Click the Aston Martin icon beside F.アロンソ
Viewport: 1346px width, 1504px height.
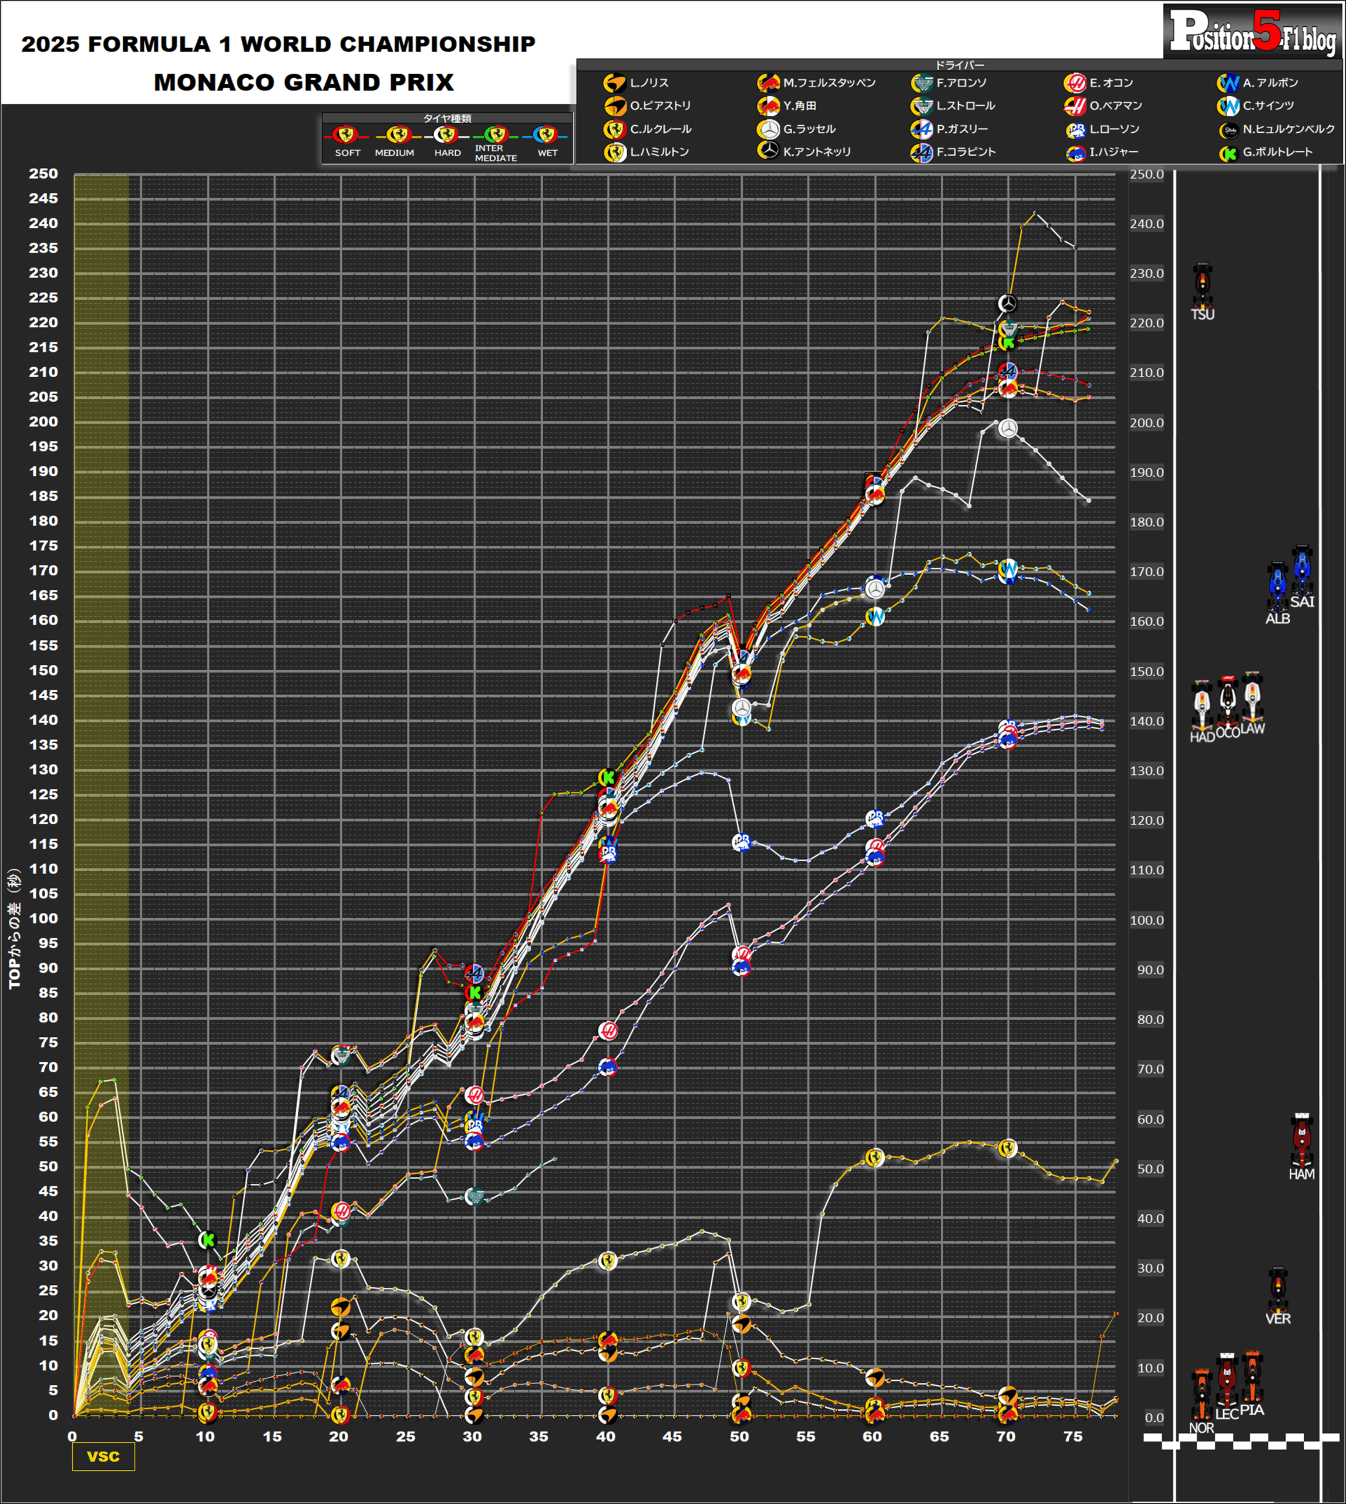pos(921,83)
